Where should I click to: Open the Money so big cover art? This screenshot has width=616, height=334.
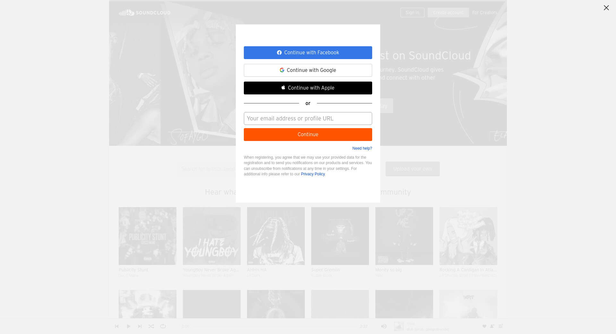pyautogui.click(x=404, y=236)
